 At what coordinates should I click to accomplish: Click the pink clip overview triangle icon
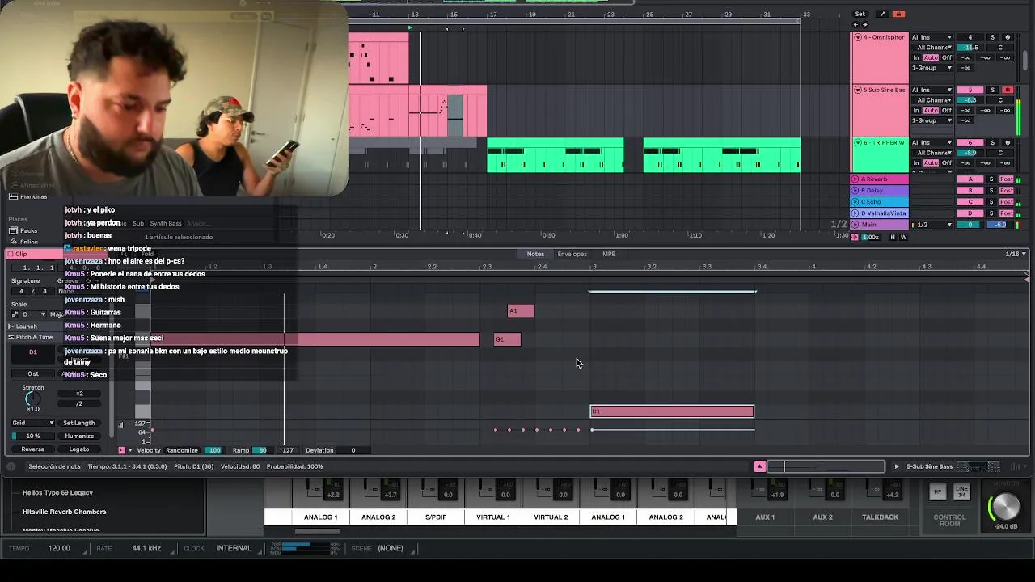point(759,466)
